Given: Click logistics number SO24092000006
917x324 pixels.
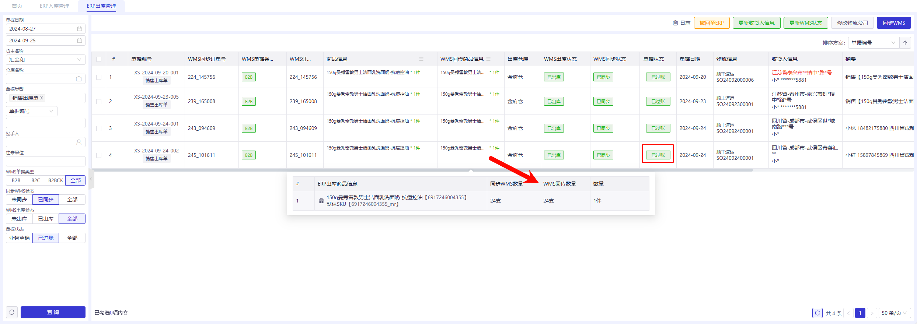Looking at the screenshot, I should [x=735, y=80].
